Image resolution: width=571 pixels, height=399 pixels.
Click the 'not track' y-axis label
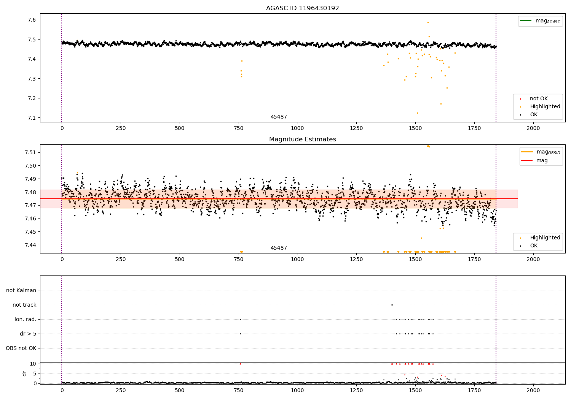[24, 305]
